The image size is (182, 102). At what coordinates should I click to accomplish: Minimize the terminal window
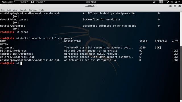pos(170,6)
